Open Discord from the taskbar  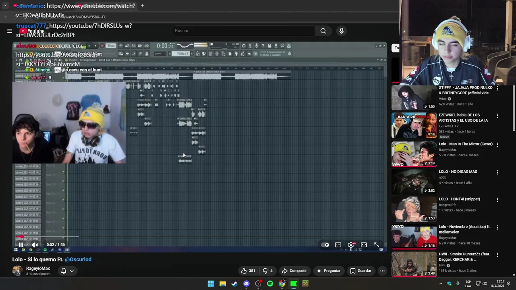point(246,284)
